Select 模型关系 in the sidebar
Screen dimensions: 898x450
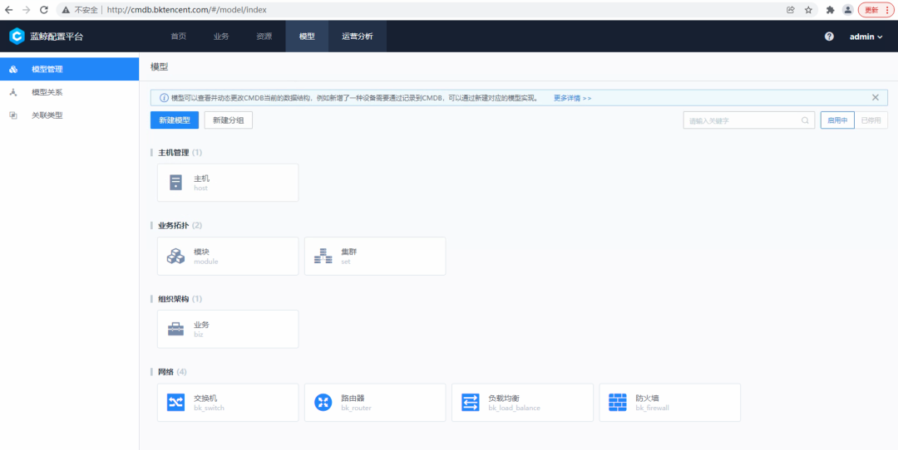(x=69, y=92)
